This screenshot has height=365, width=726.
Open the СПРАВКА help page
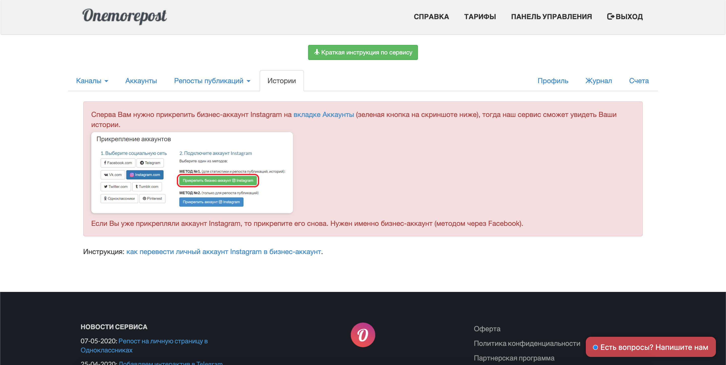point(431,17)
